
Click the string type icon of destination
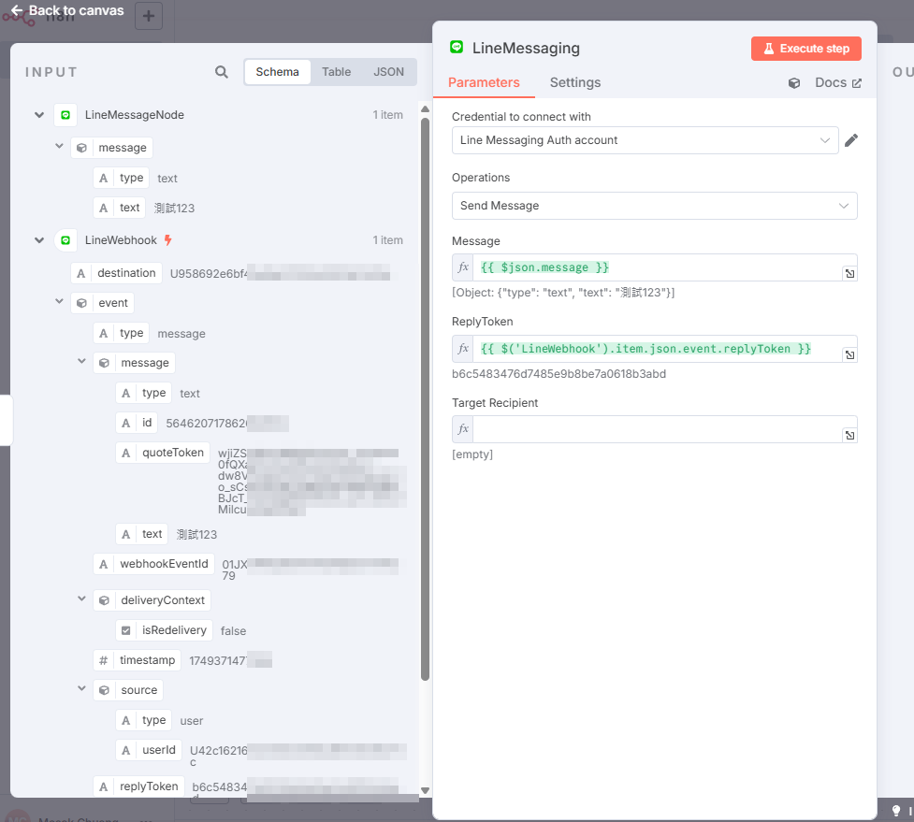(81, 273)
